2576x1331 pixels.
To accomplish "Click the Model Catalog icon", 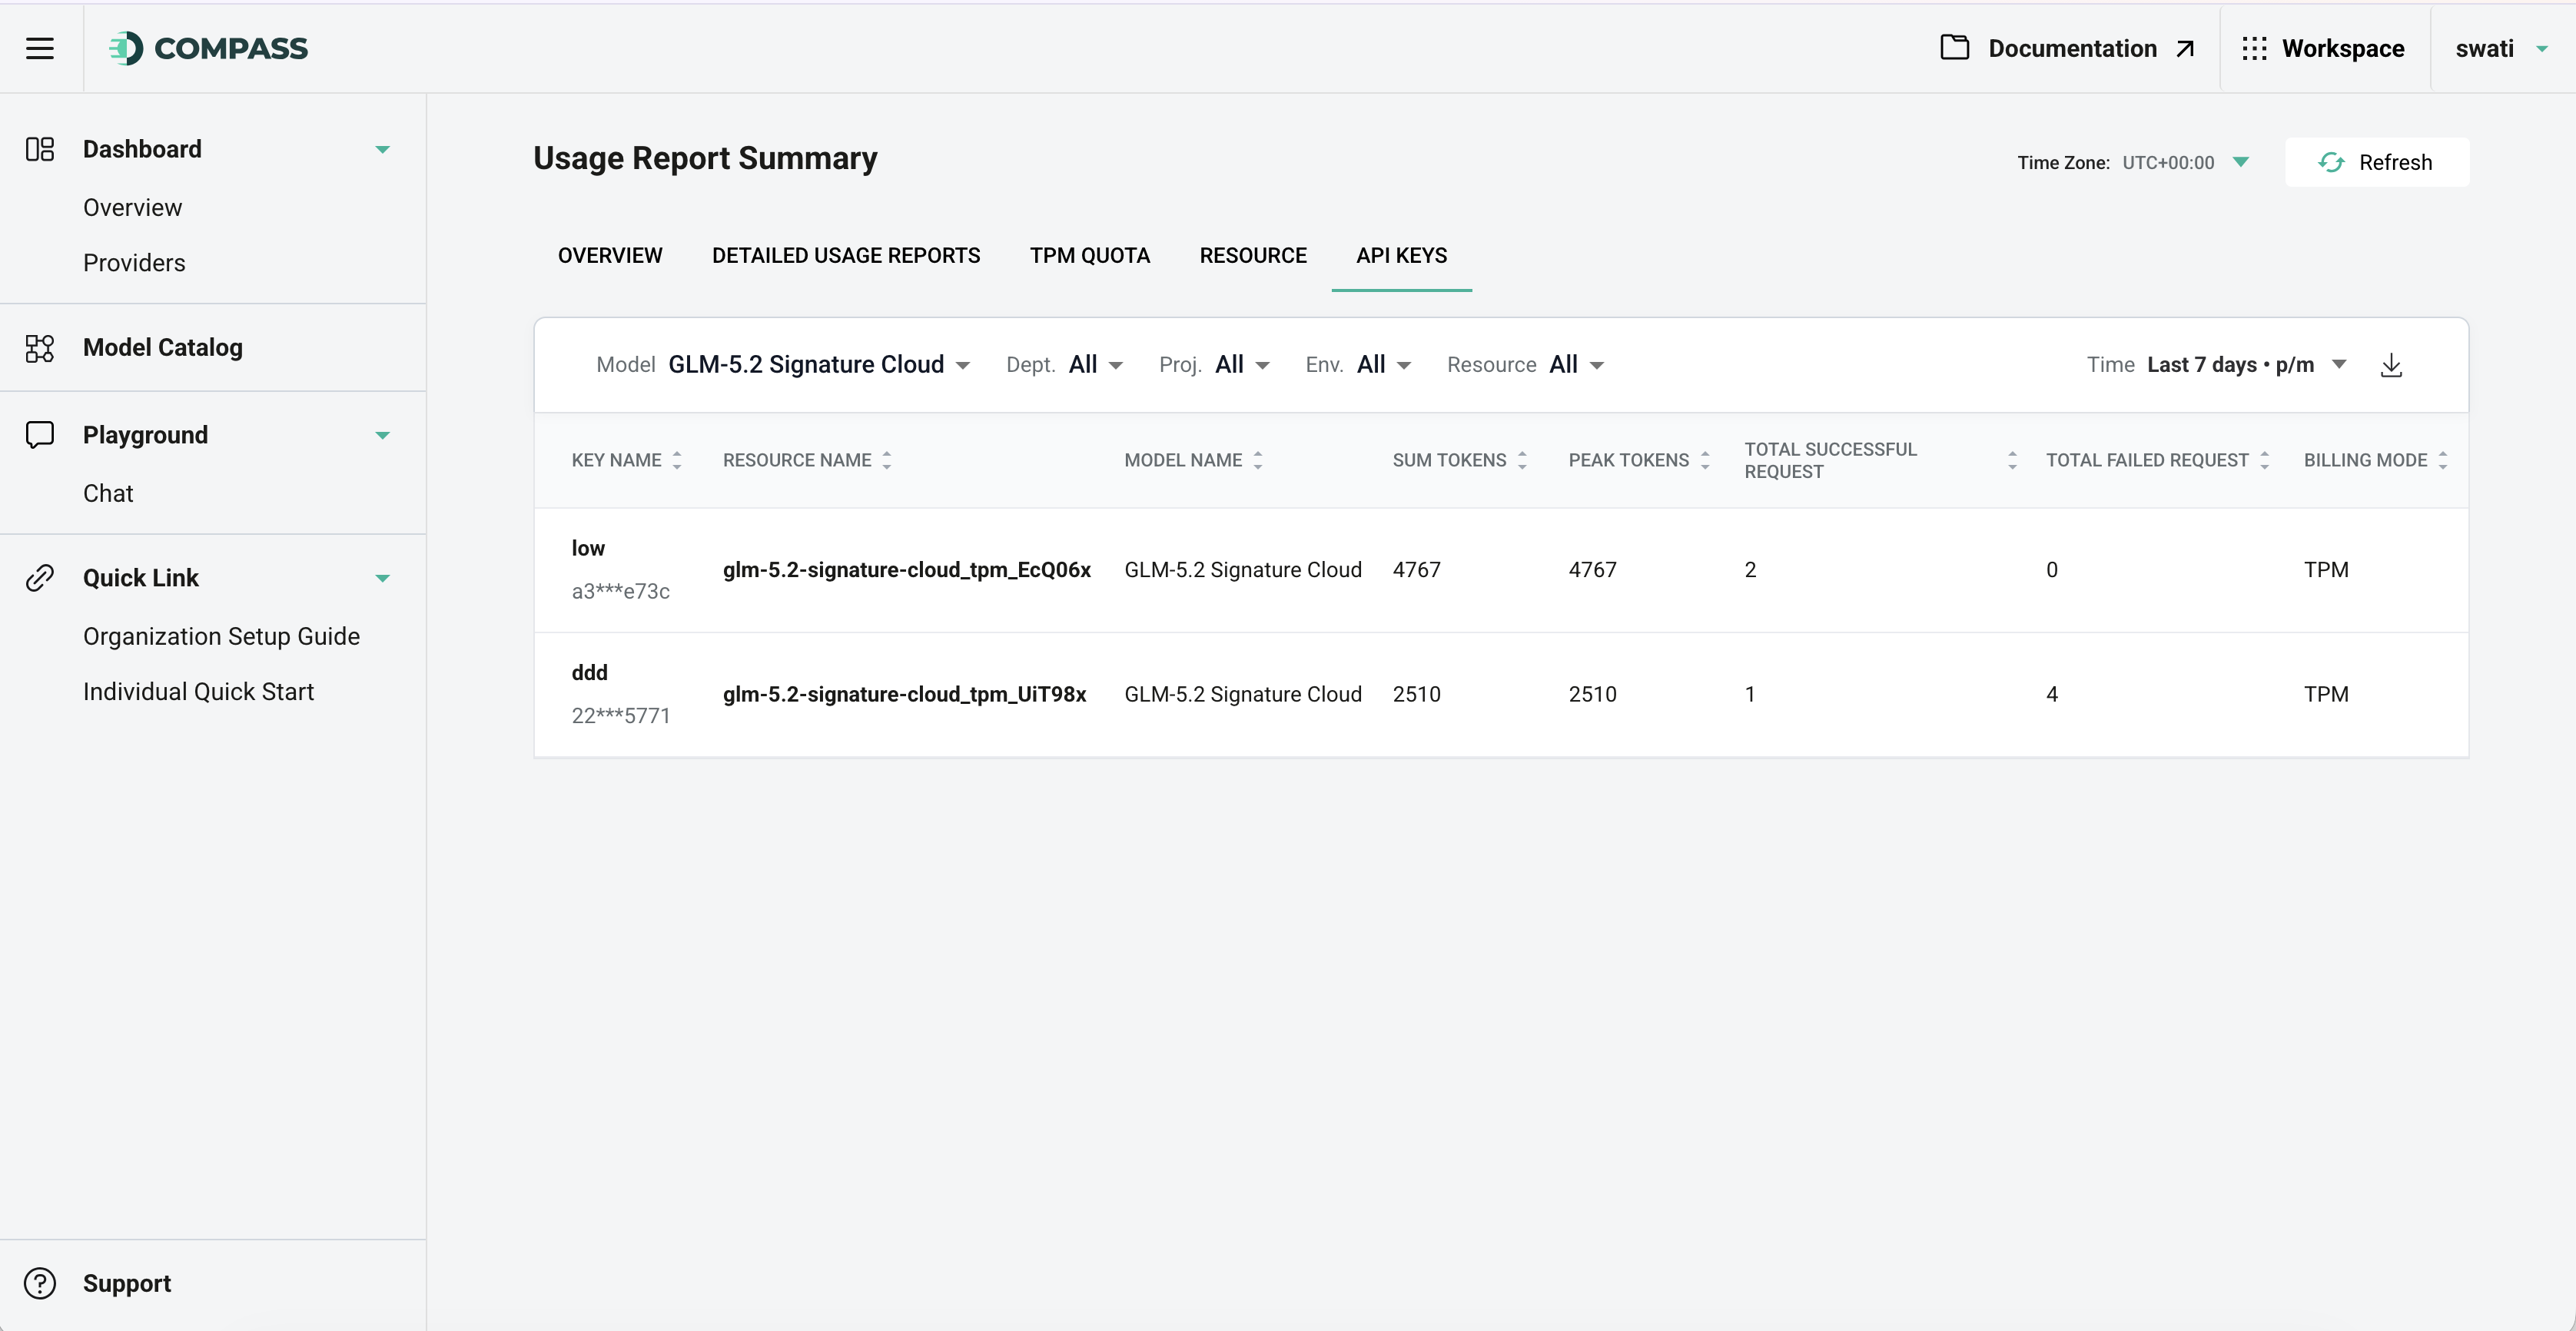I will (40, 348).
